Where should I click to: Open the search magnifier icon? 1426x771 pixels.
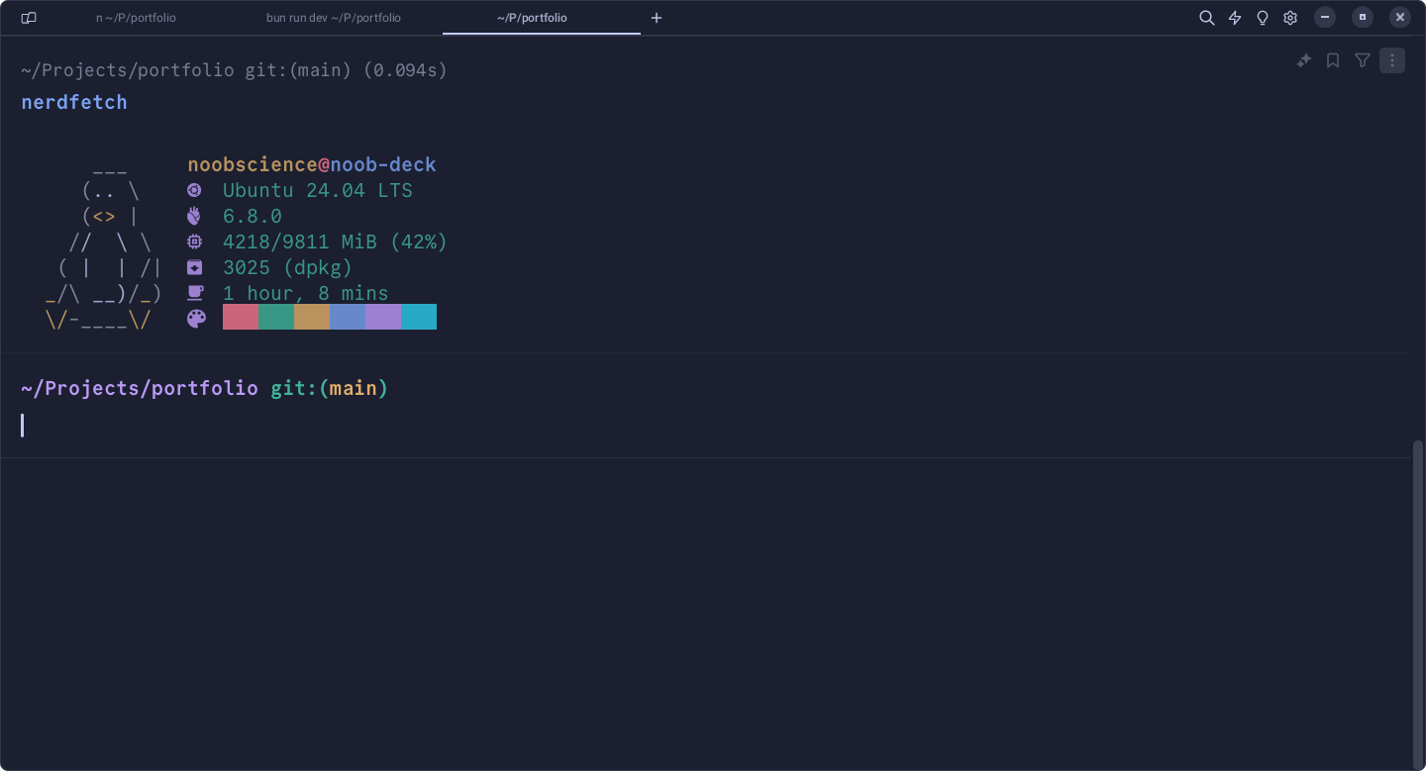(1206, 18)
